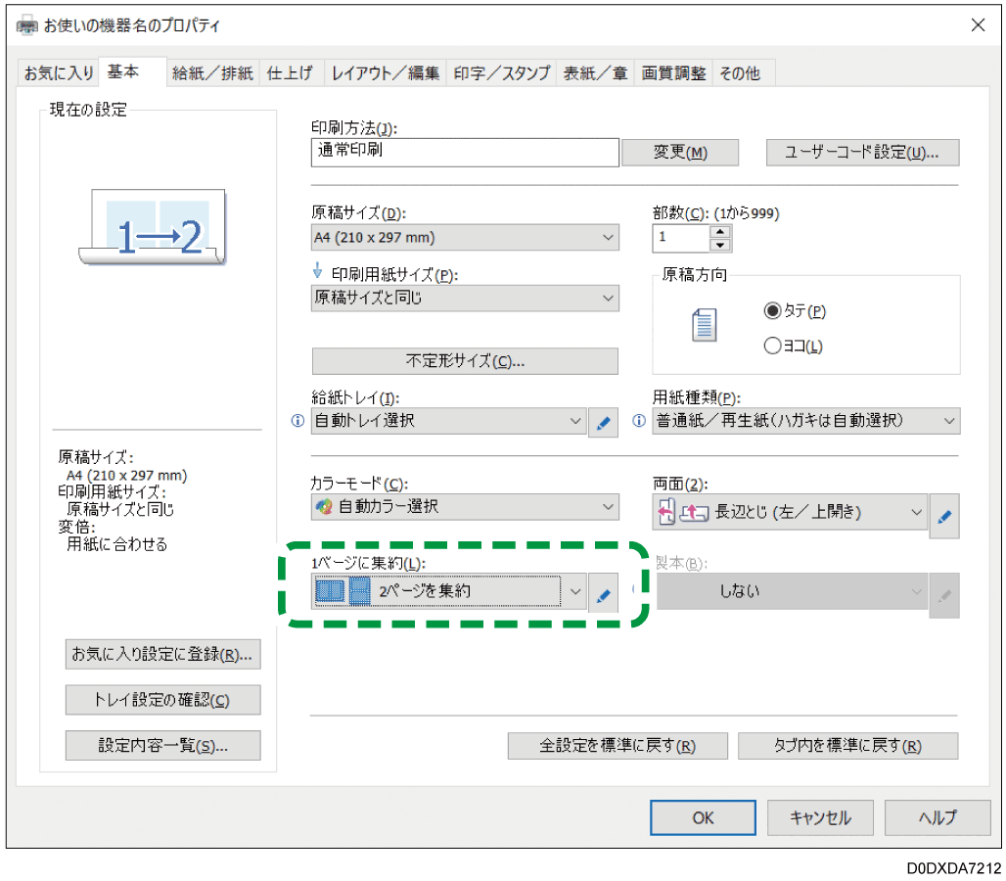Image resolution: width=1006 pixels, height=881 pixels.
Task: Click the printer icon in title bar
Action: coord(27,26)
